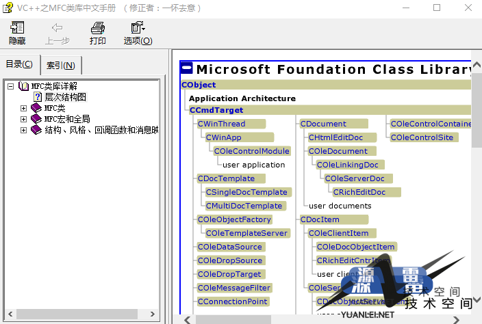Open the COleDocObjectItem link
482x324 pixels.
[355, 247]
